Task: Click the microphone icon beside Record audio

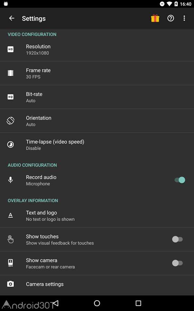Action: click(x=10, y=180)
